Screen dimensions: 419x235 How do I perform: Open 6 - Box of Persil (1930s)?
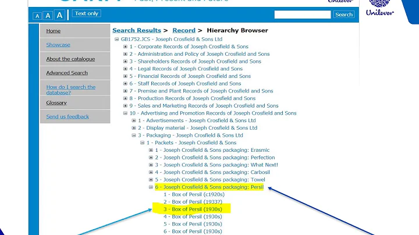tap(193, 232)
